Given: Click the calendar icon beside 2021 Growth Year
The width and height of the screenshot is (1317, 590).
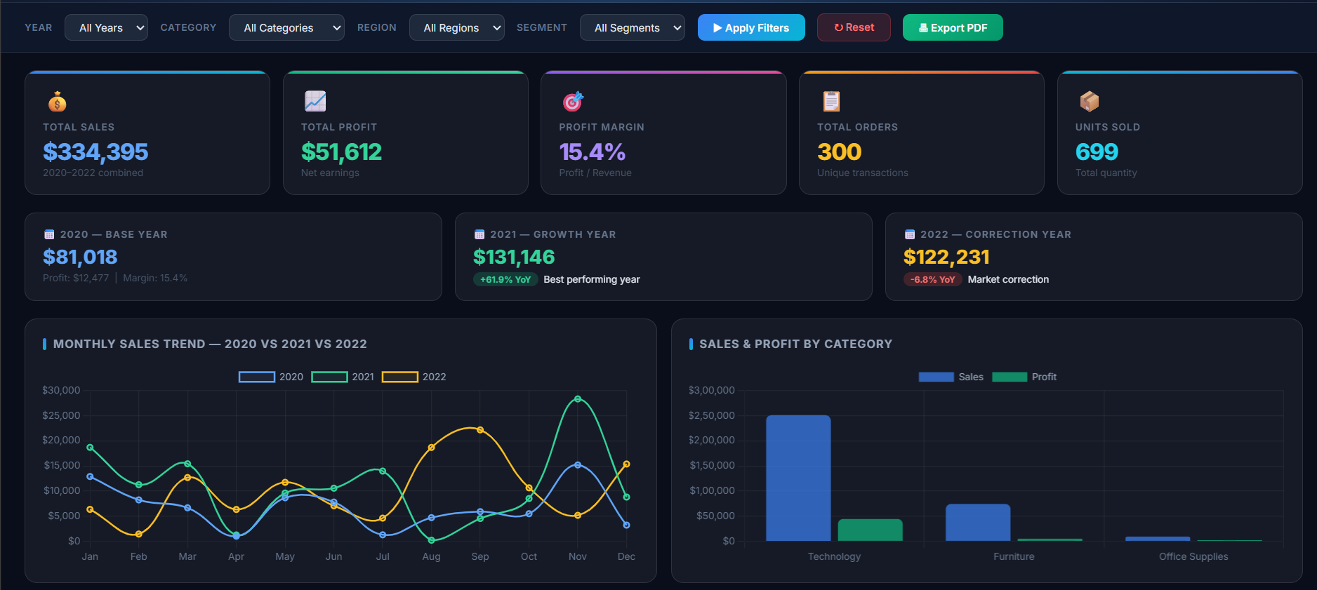Looking at the screenshot, I should coord(479,234).
